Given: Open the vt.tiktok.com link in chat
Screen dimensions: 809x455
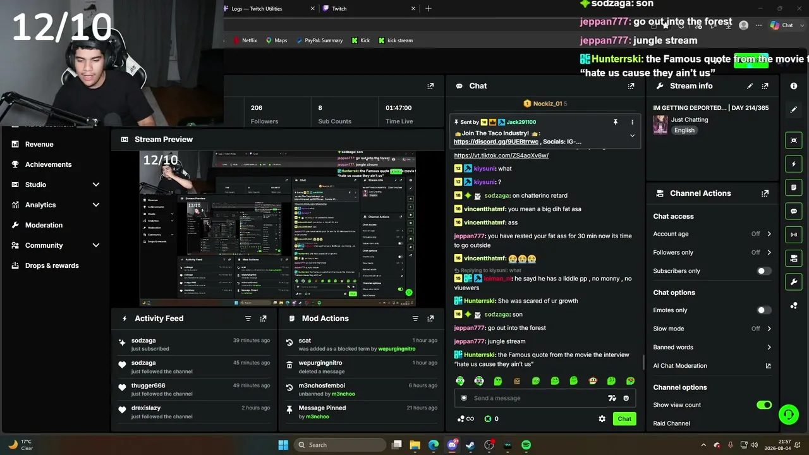Looking at the screenshot, I should [x=501, y=155].
